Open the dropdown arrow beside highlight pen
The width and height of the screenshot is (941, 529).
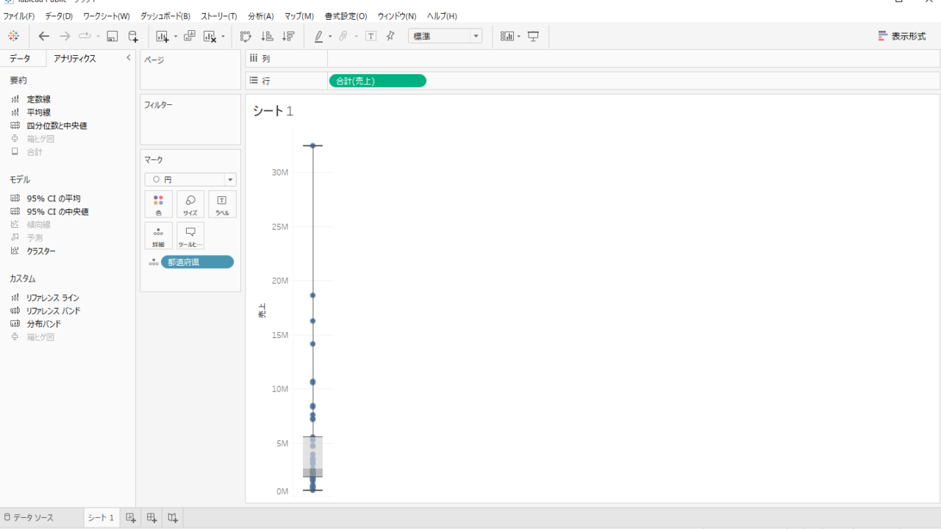coord(330,37)
